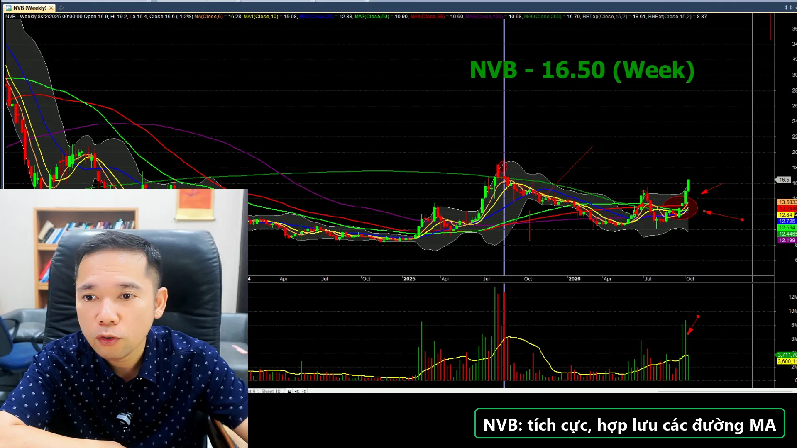The width and height of the screenshot is (797, 448).
Task: Click the MA1(Close,10) indicator label
Action: 261,17
